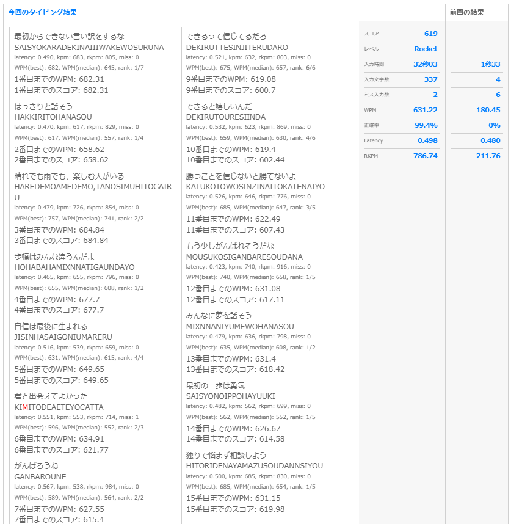
Task: Click sentence 独りで悩まず相談しよう
Action: pos(226,455)
